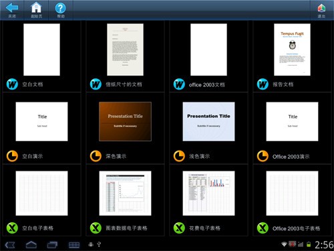
Task: Select the dark brown Presentation Title thumbnail
Action: 125,122
